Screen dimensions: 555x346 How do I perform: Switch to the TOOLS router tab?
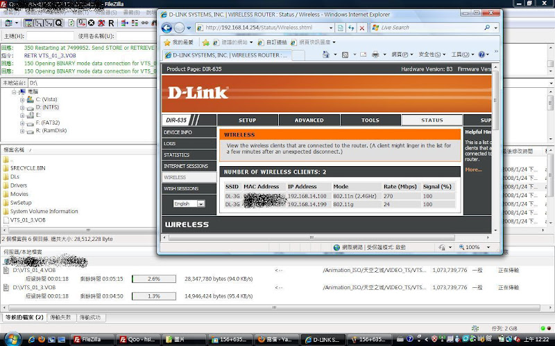[370, 120]
